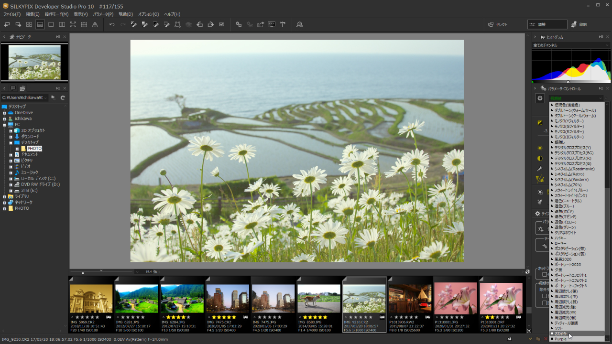Image resolution: width=612 pixels, height=344 pixels.
Task: Switch to single preview mode icon
Action: coord(51,24)
